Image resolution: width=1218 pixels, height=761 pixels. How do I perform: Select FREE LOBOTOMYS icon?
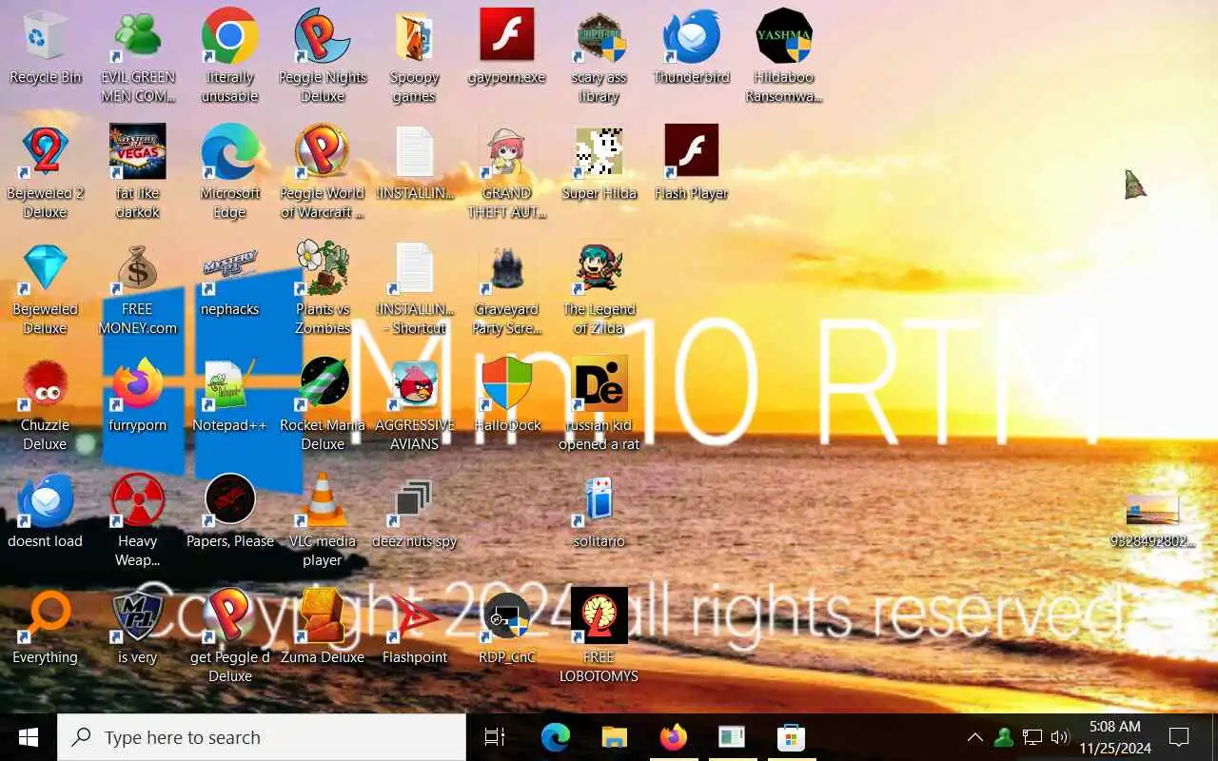coord(599,616)
